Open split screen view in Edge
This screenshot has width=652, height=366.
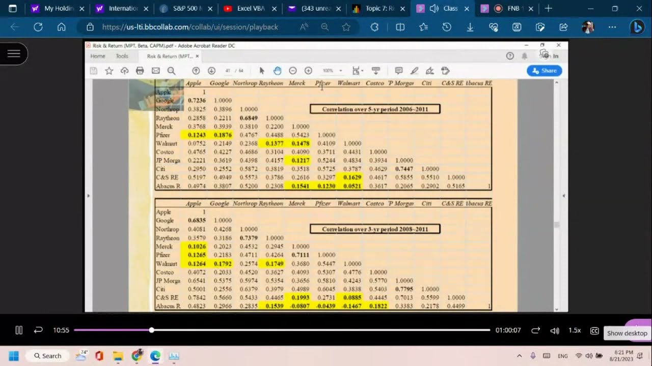[400, 27]
